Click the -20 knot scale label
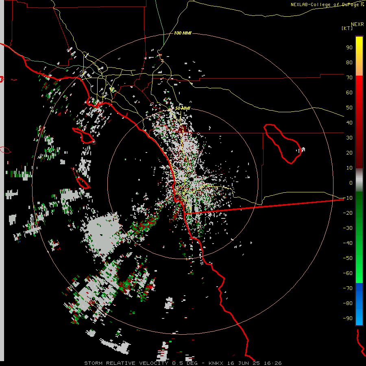Image resolution: width=366 pixels, height=366 pixels. pos(348,213)
